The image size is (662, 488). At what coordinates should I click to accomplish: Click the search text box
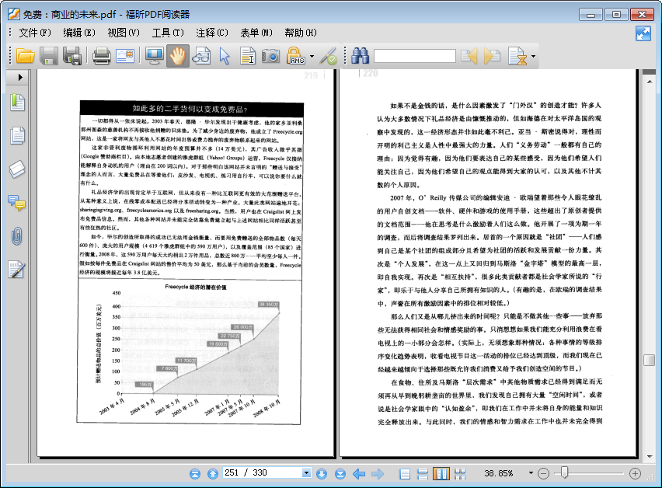tap(415, 56)
